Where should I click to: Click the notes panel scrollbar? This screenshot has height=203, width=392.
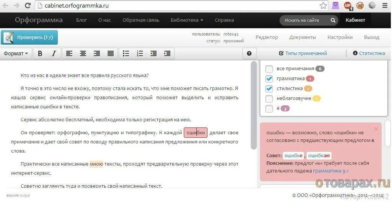pos(388,133)
